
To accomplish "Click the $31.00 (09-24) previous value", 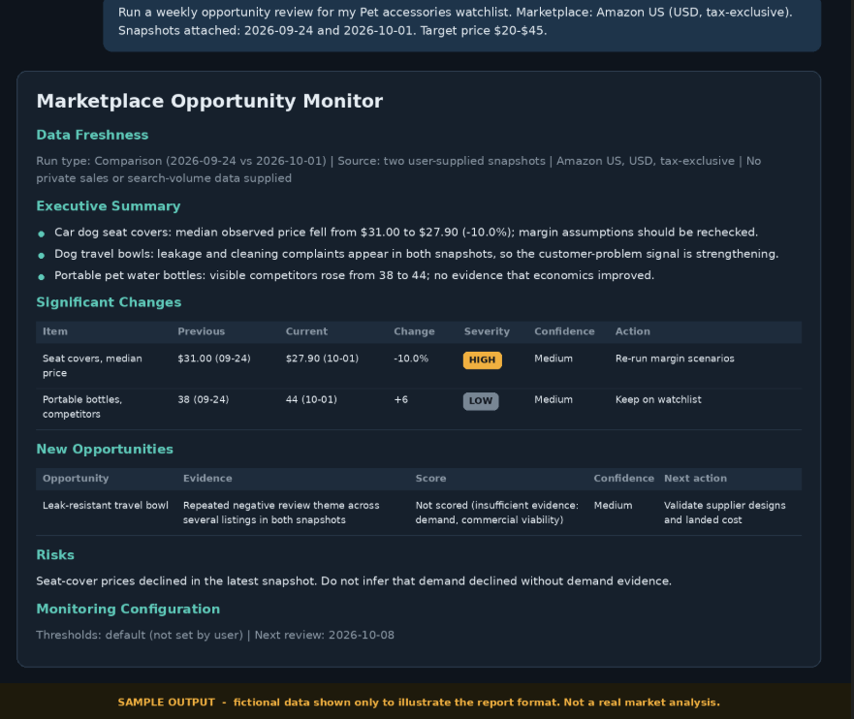I will coord(214,359).
